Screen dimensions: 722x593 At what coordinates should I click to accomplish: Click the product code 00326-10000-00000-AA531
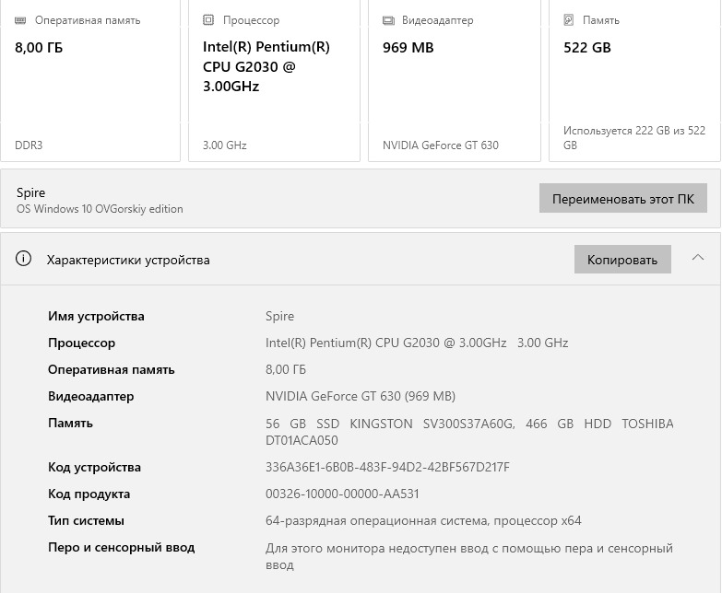tap(342, 494)
